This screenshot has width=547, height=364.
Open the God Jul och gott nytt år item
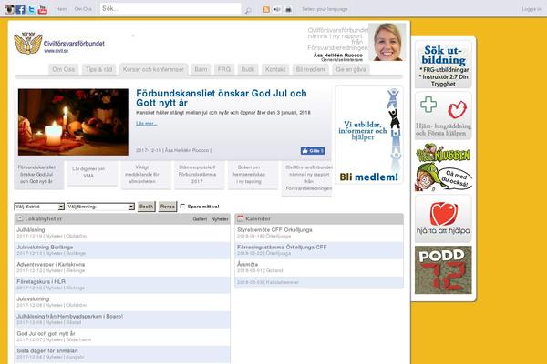122,337
